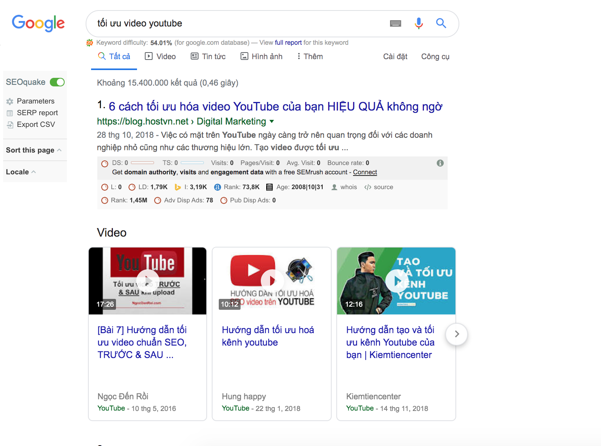The image size is (601, 446).
Task: Click the 10:12 video thumbnail
Action: tap(272, 281)
